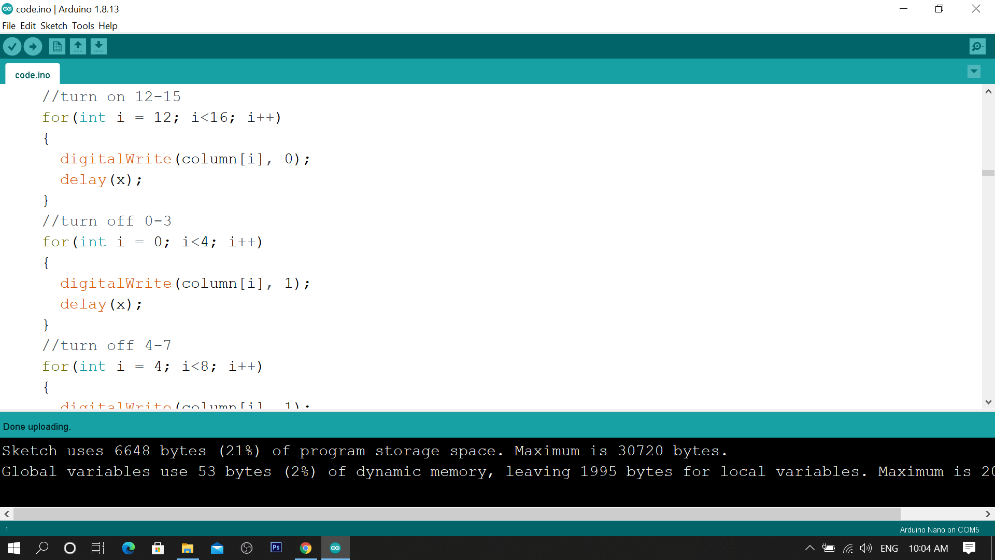Open the Help menu
Viewport: 995px width, 560px height.
108,25
